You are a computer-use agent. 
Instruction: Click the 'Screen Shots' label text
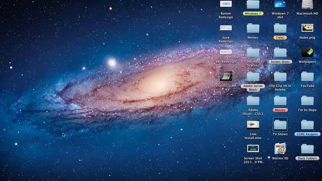[x=280, y=62]
